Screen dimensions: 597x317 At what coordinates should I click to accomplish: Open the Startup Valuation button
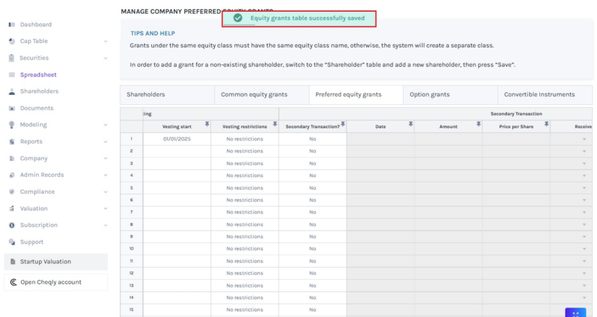tap(55, 262)
